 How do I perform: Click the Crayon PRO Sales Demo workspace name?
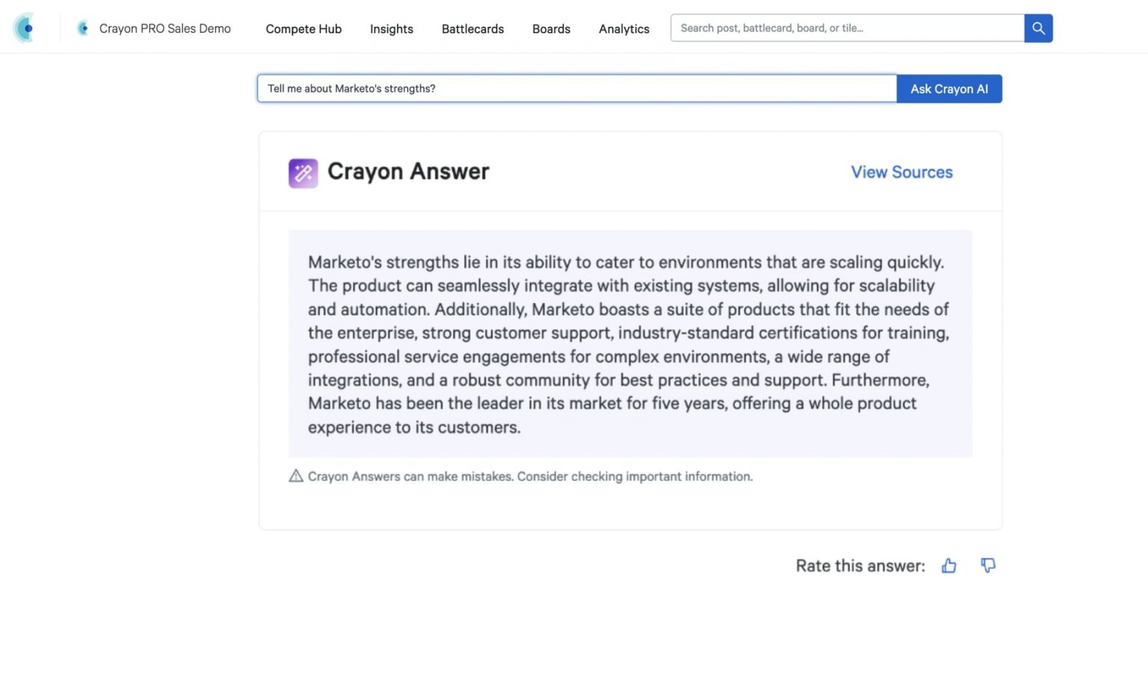pos(164,28)
